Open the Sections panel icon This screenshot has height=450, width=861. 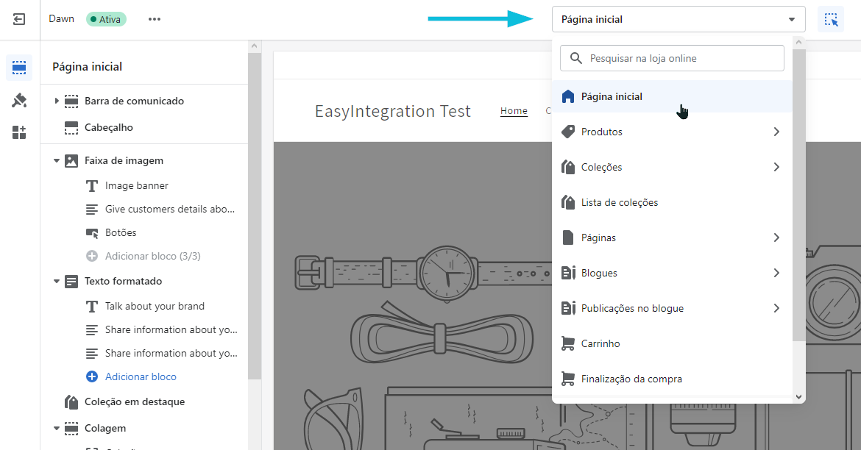coord(19,68)
